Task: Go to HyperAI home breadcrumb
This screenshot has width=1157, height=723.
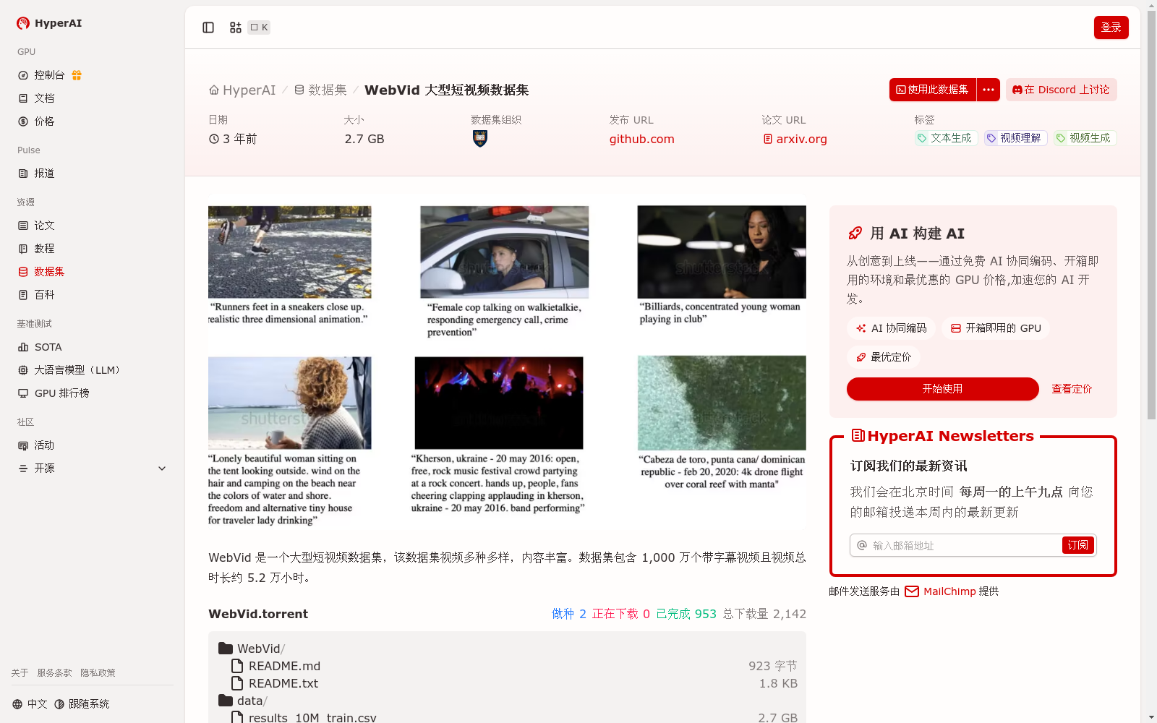Action: click(x=242, y=90)
